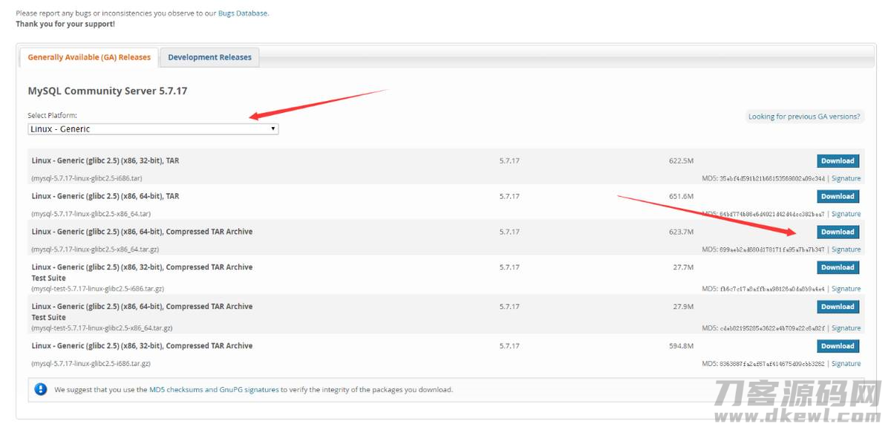Open Signature for mysql-test i686.tar.gz
Image resolution: width=891 pixels, height=427 pixels.
(x=846, y=289)
